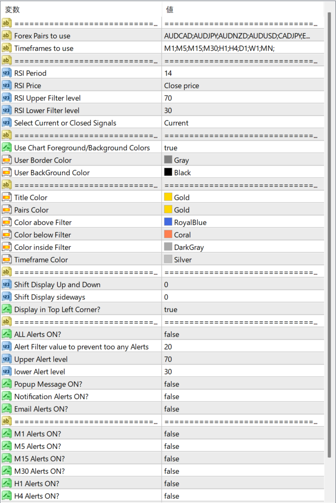Click the string icon beside Forex Pairs to use
Viewport: 336px width, 503px height.
[6, 36]
